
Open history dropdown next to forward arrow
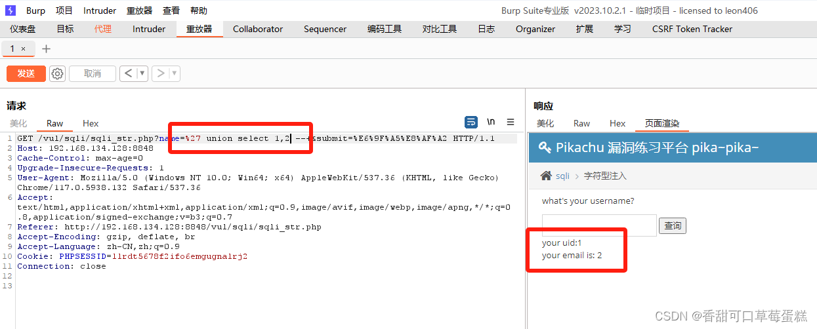coord(175,73)
